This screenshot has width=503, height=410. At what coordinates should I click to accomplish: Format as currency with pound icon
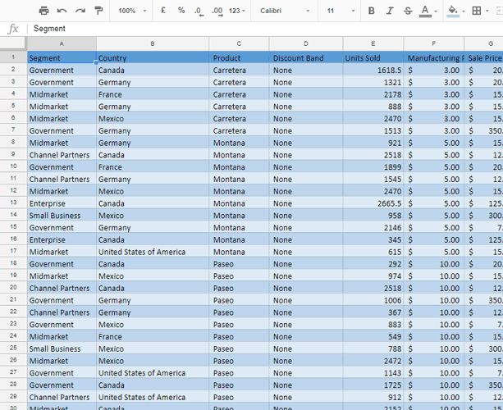[163, 11]
